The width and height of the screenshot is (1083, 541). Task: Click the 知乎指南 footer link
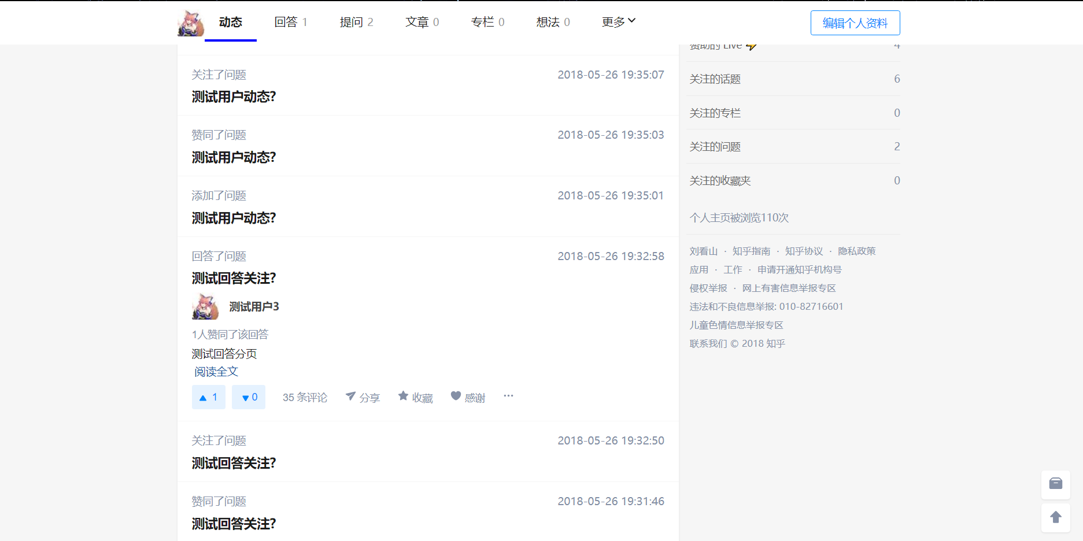(x=751, y=251)
